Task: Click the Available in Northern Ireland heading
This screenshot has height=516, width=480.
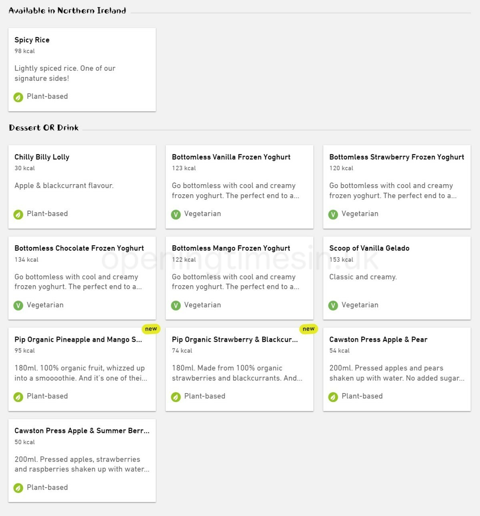Action: pos(67,11)
